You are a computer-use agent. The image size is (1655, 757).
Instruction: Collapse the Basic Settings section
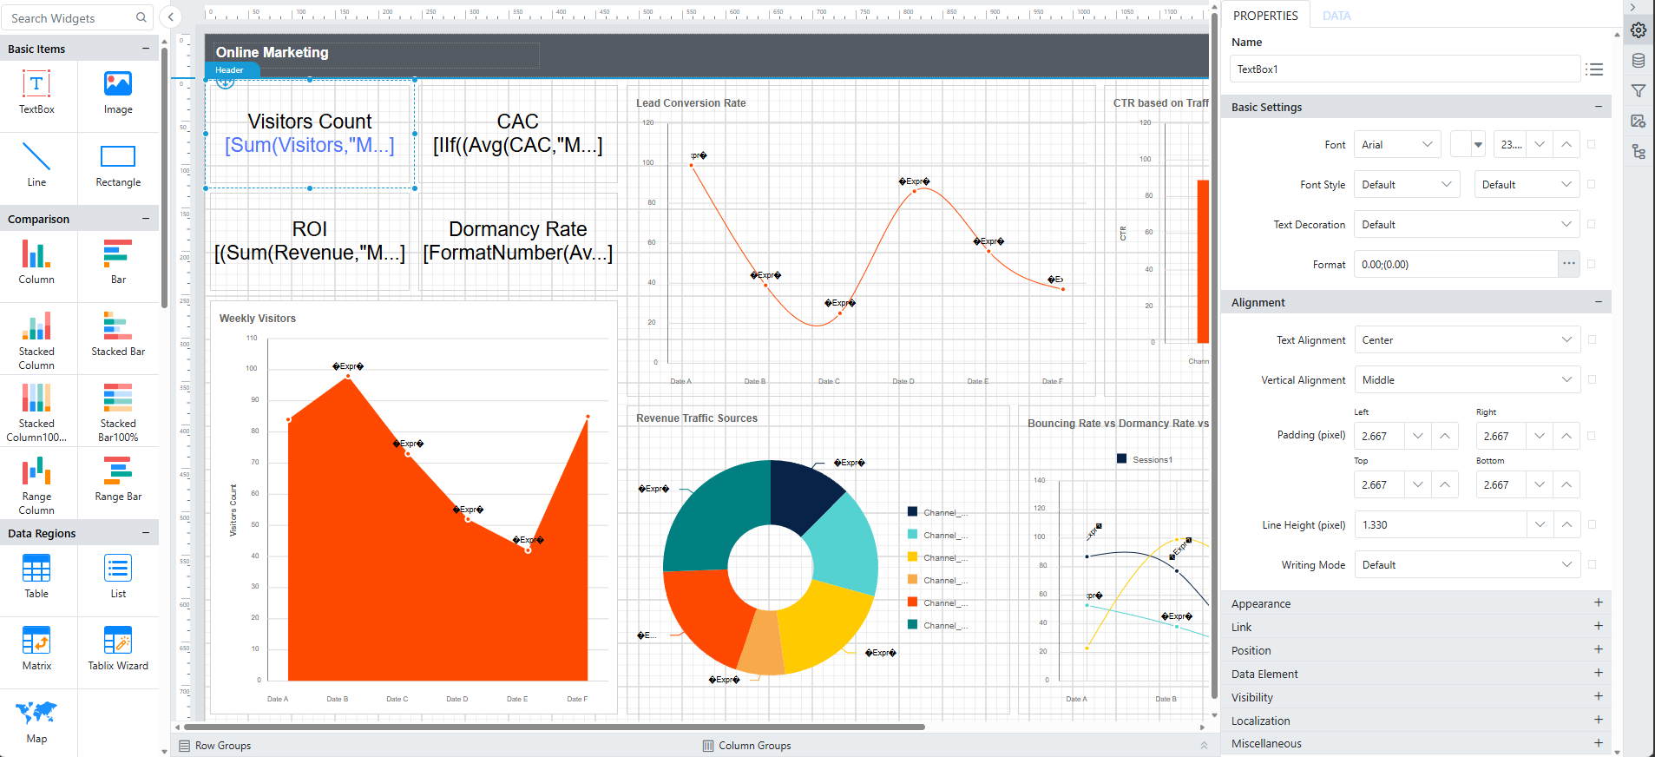point(1598,106)
